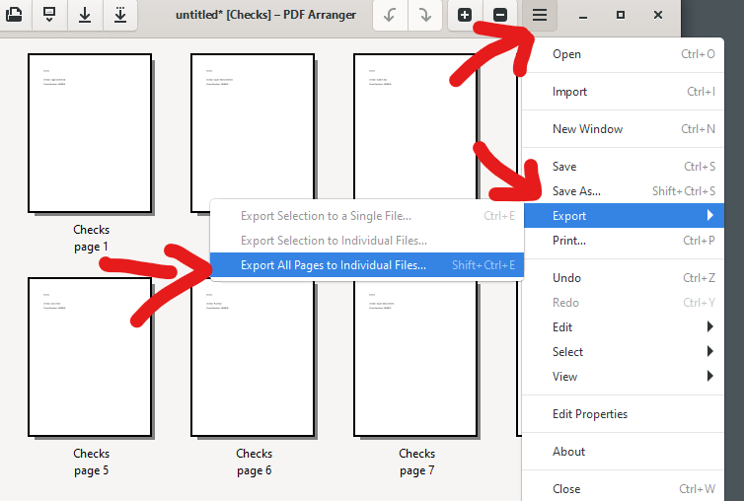
Task: Maximize the PDF Arranger window
Action: tap(620, 15)
